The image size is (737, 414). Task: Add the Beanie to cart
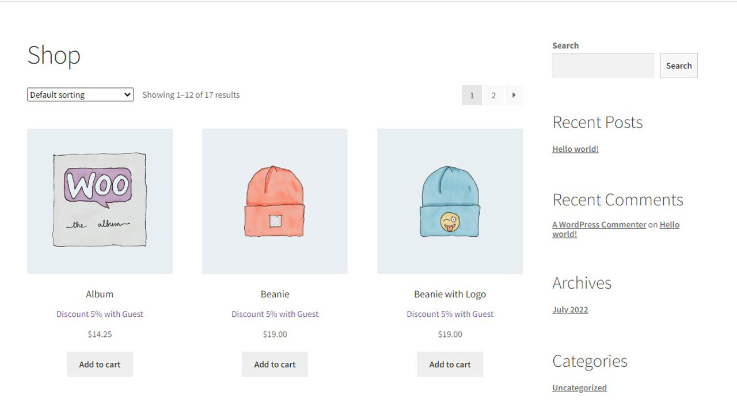click(x=275, y=364)
